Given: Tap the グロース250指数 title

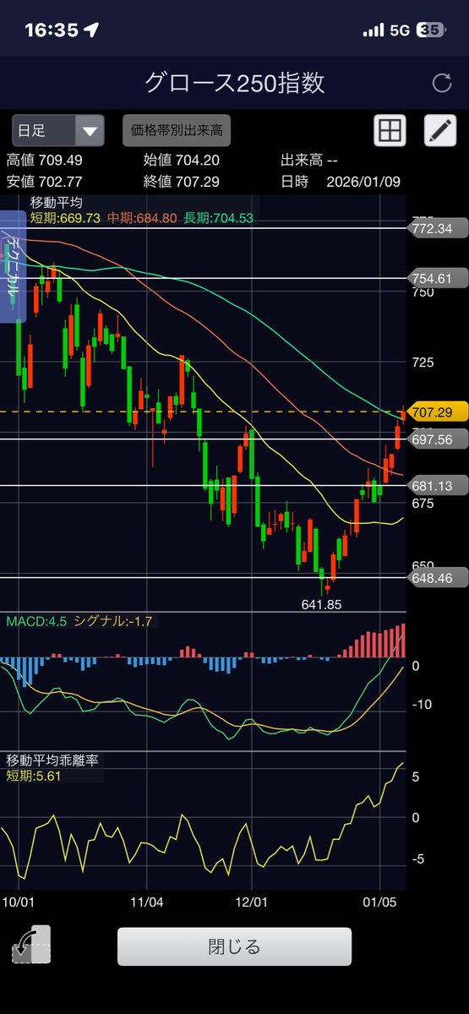Looking at the screenshot, I should 234,83.
